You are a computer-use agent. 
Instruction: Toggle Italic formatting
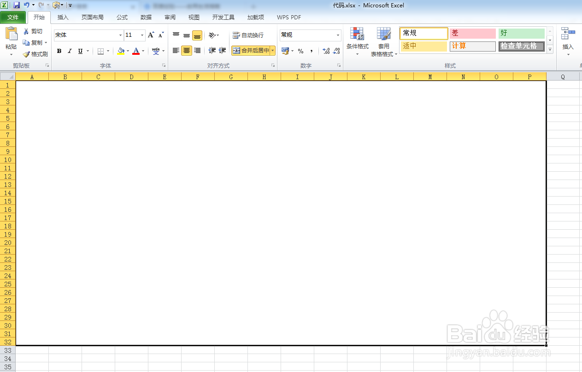click(70, 51)
